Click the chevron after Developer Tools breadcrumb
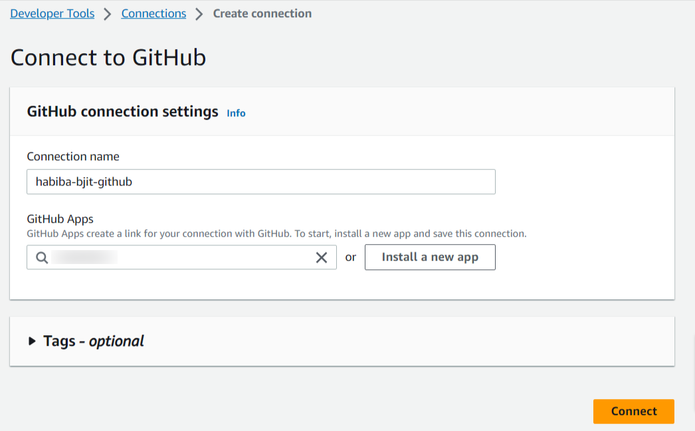The width and height of the screenshot is (695, 431). (107, 14)
